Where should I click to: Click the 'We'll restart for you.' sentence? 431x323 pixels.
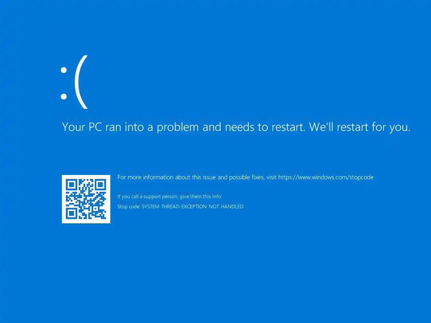pos(360,127)
